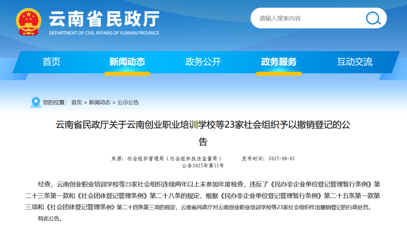
Task: Click the 首页 breadcrumb link
Action: click(77, 102)
